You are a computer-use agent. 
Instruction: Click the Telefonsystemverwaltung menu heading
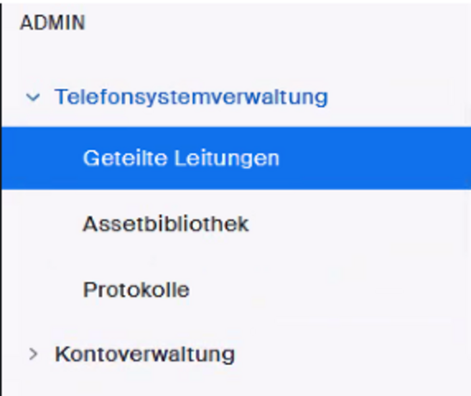[x=191, y=98]
